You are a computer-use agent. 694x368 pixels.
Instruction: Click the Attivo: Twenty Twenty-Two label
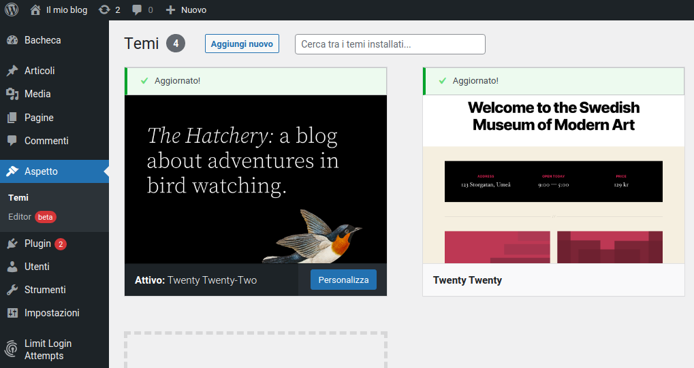(x=195, y=280)
